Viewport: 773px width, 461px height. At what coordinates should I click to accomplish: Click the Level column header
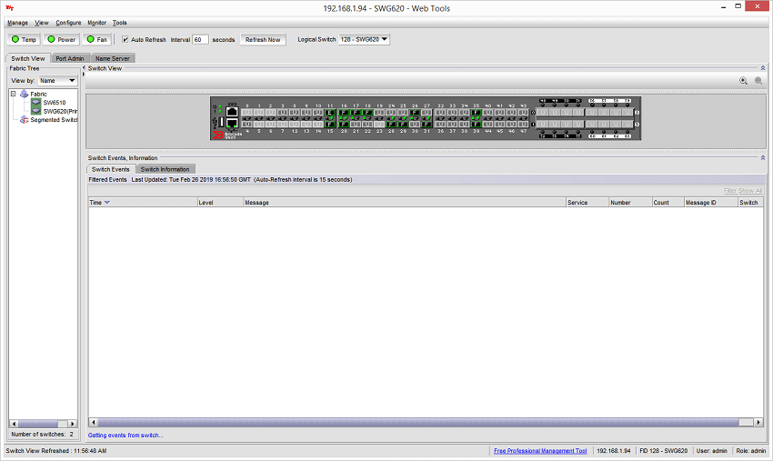point(220,202)
